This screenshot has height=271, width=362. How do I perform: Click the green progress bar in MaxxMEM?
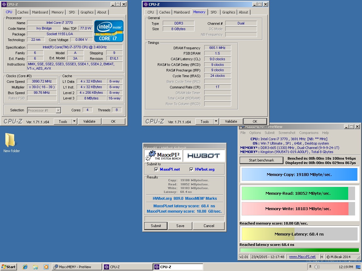click(x=299, y=250)
